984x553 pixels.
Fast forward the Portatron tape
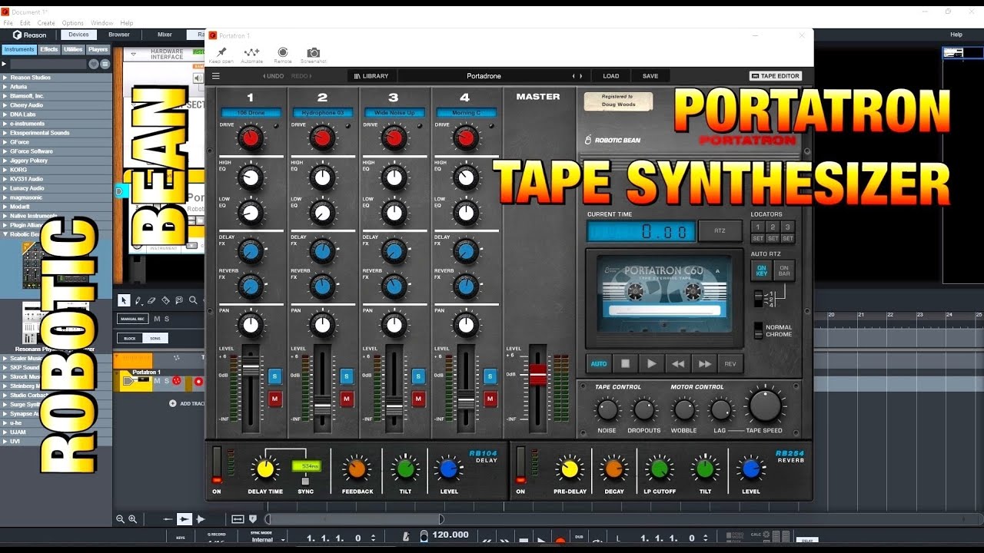point(704,363)
